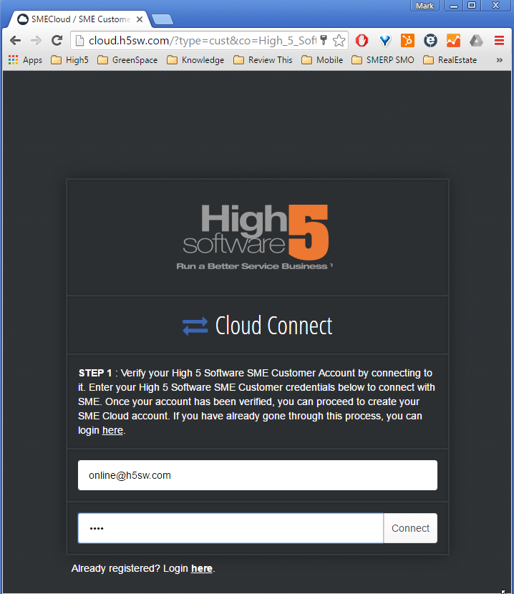Open the Apps shortcut in bookmarks bar
Screen dimensions: 514x594
(25, 60)
